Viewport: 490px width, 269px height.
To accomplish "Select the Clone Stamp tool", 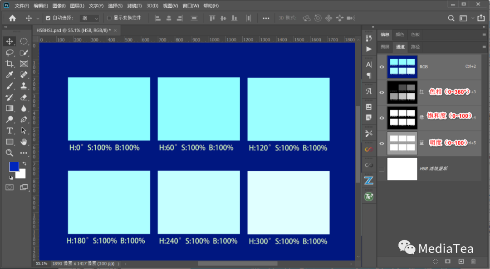I will click(x=24, y=86).
